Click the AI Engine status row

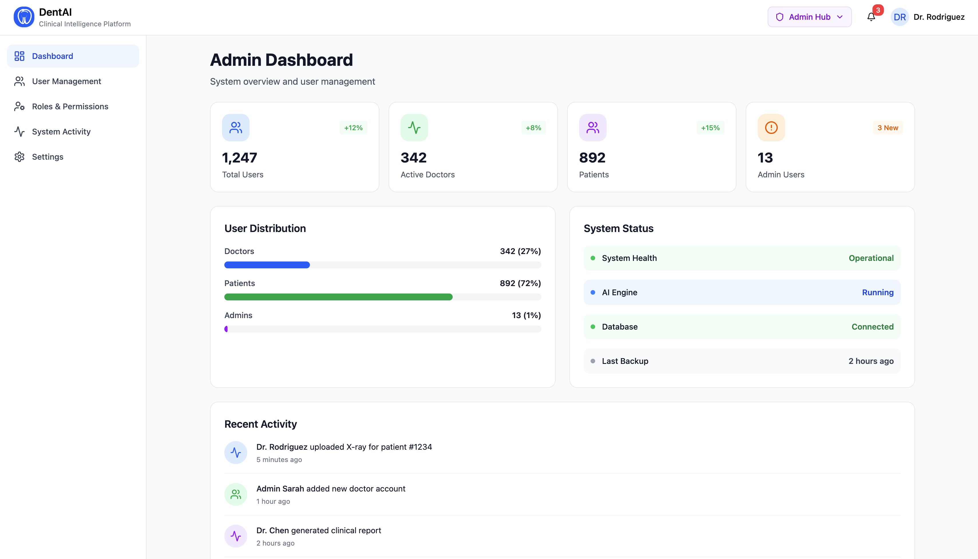coord(741,293)
